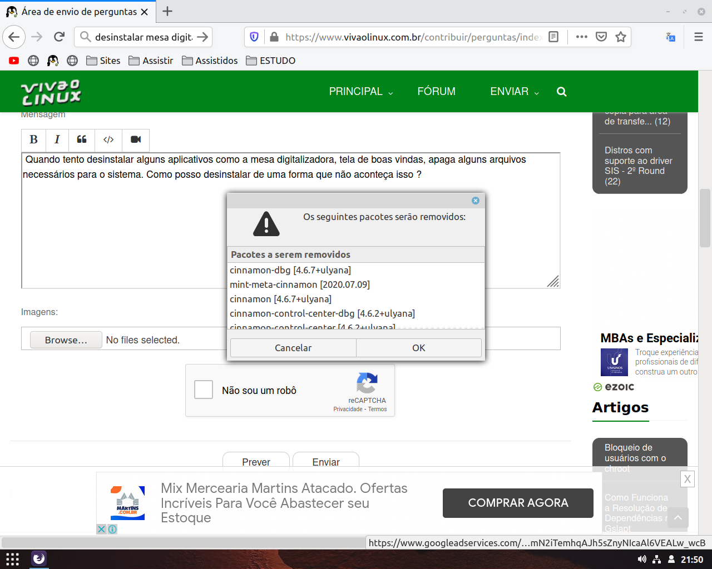The width and height of the screenshot is (712, 569).
Task: Open the ESTUDO bookmarks folder
Action: (271, 61)
